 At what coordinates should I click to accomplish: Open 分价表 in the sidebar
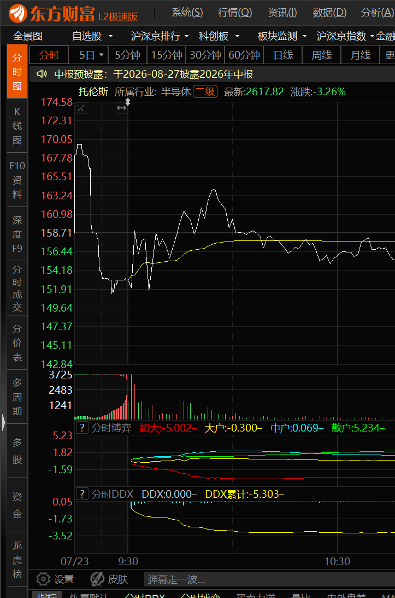(17, 342)
